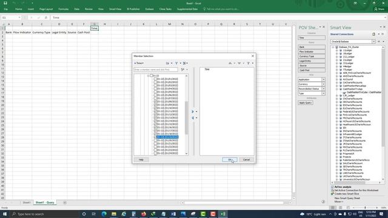
Task: Add selected members with the right arrow
Action: tap(193, 111)
